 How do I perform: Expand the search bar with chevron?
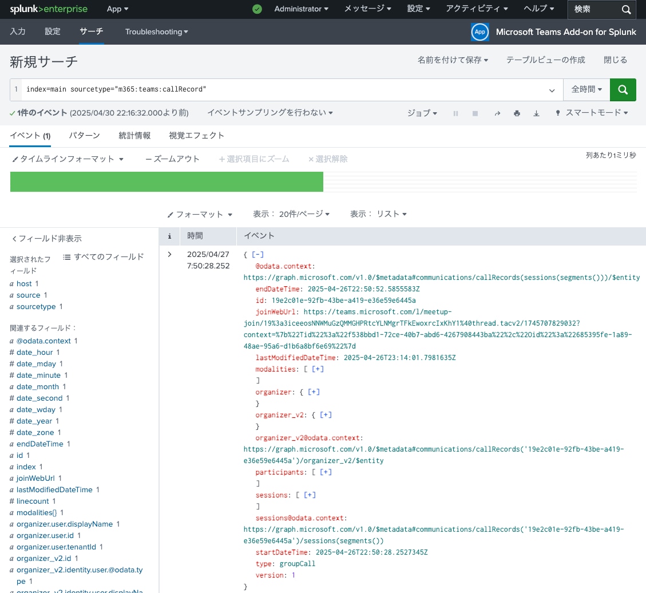tap(552, 90)
